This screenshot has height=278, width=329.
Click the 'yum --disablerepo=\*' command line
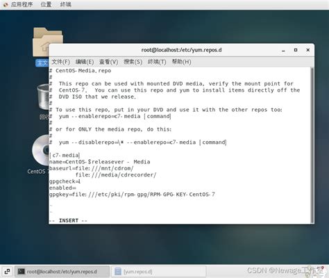(x=142, y=142)
